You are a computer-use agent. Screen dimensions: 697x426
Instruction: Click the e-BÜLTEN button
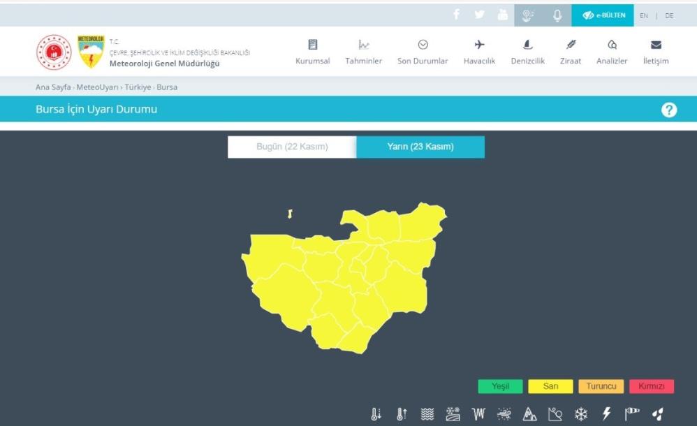[603, 15]
